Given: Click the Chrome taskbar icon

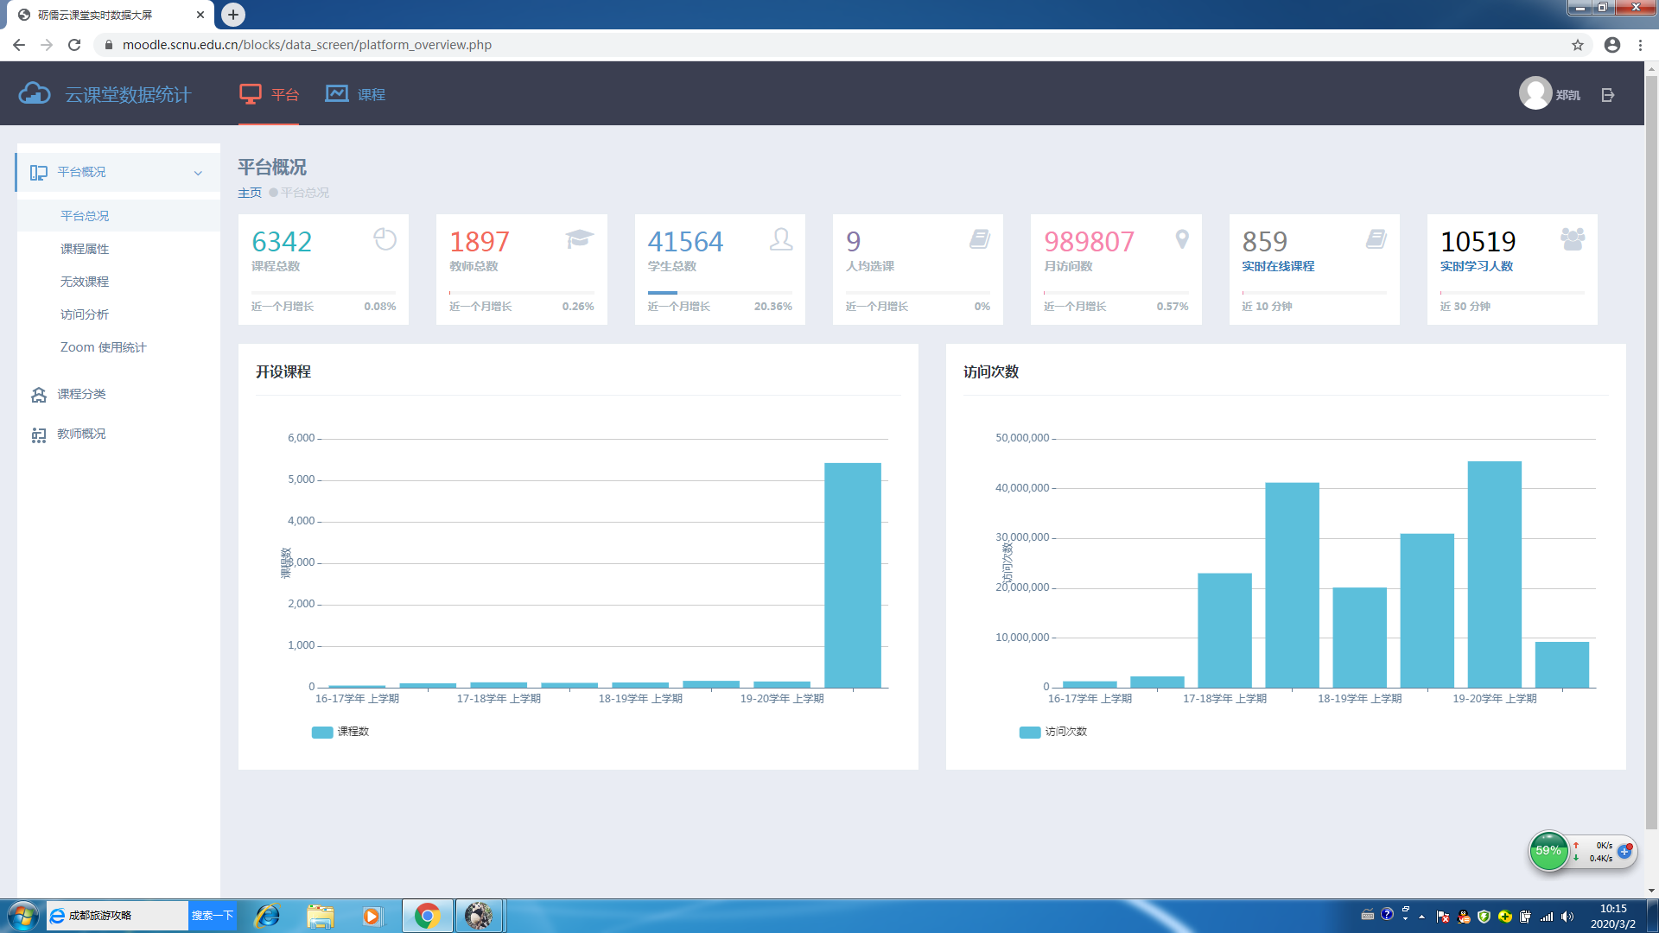Looking at the screenshot, I should point(427,916).
